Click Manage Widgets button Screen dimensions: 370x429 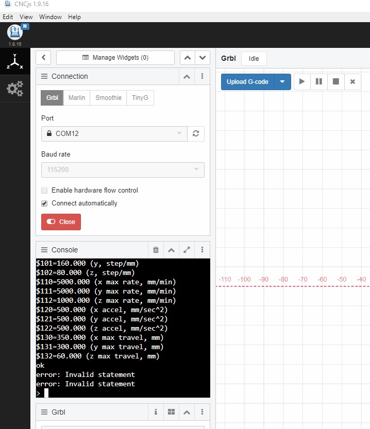115,58
